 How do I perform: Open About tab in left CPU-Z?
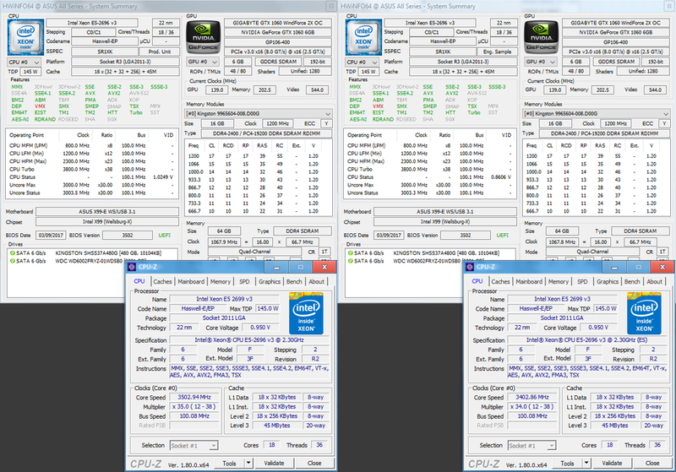[x=316, y=282]
